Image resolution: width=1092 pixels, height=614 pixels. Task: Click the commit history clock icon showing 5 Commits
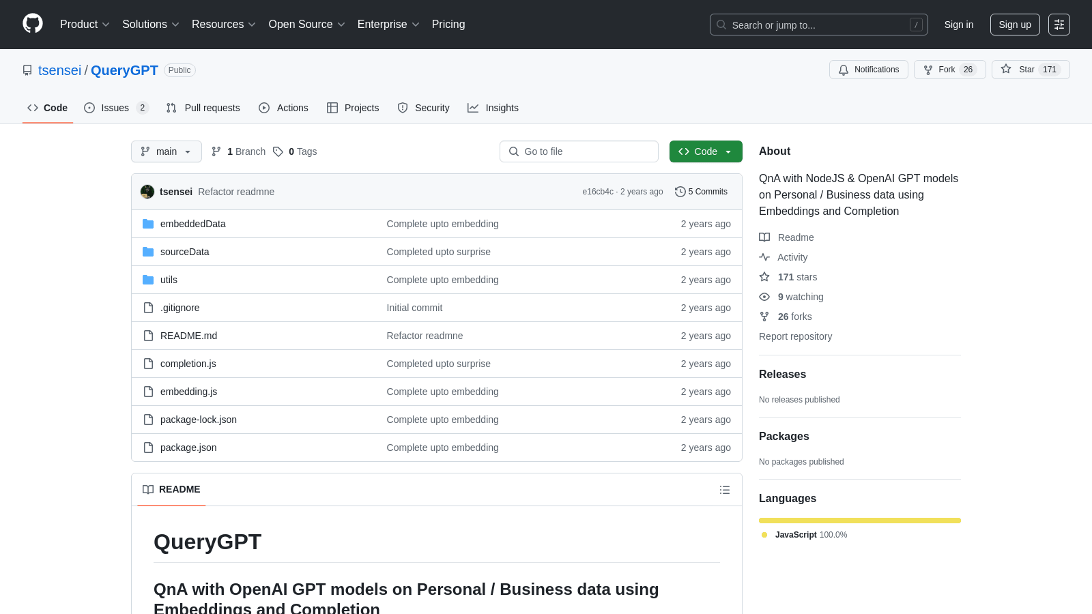680,192
